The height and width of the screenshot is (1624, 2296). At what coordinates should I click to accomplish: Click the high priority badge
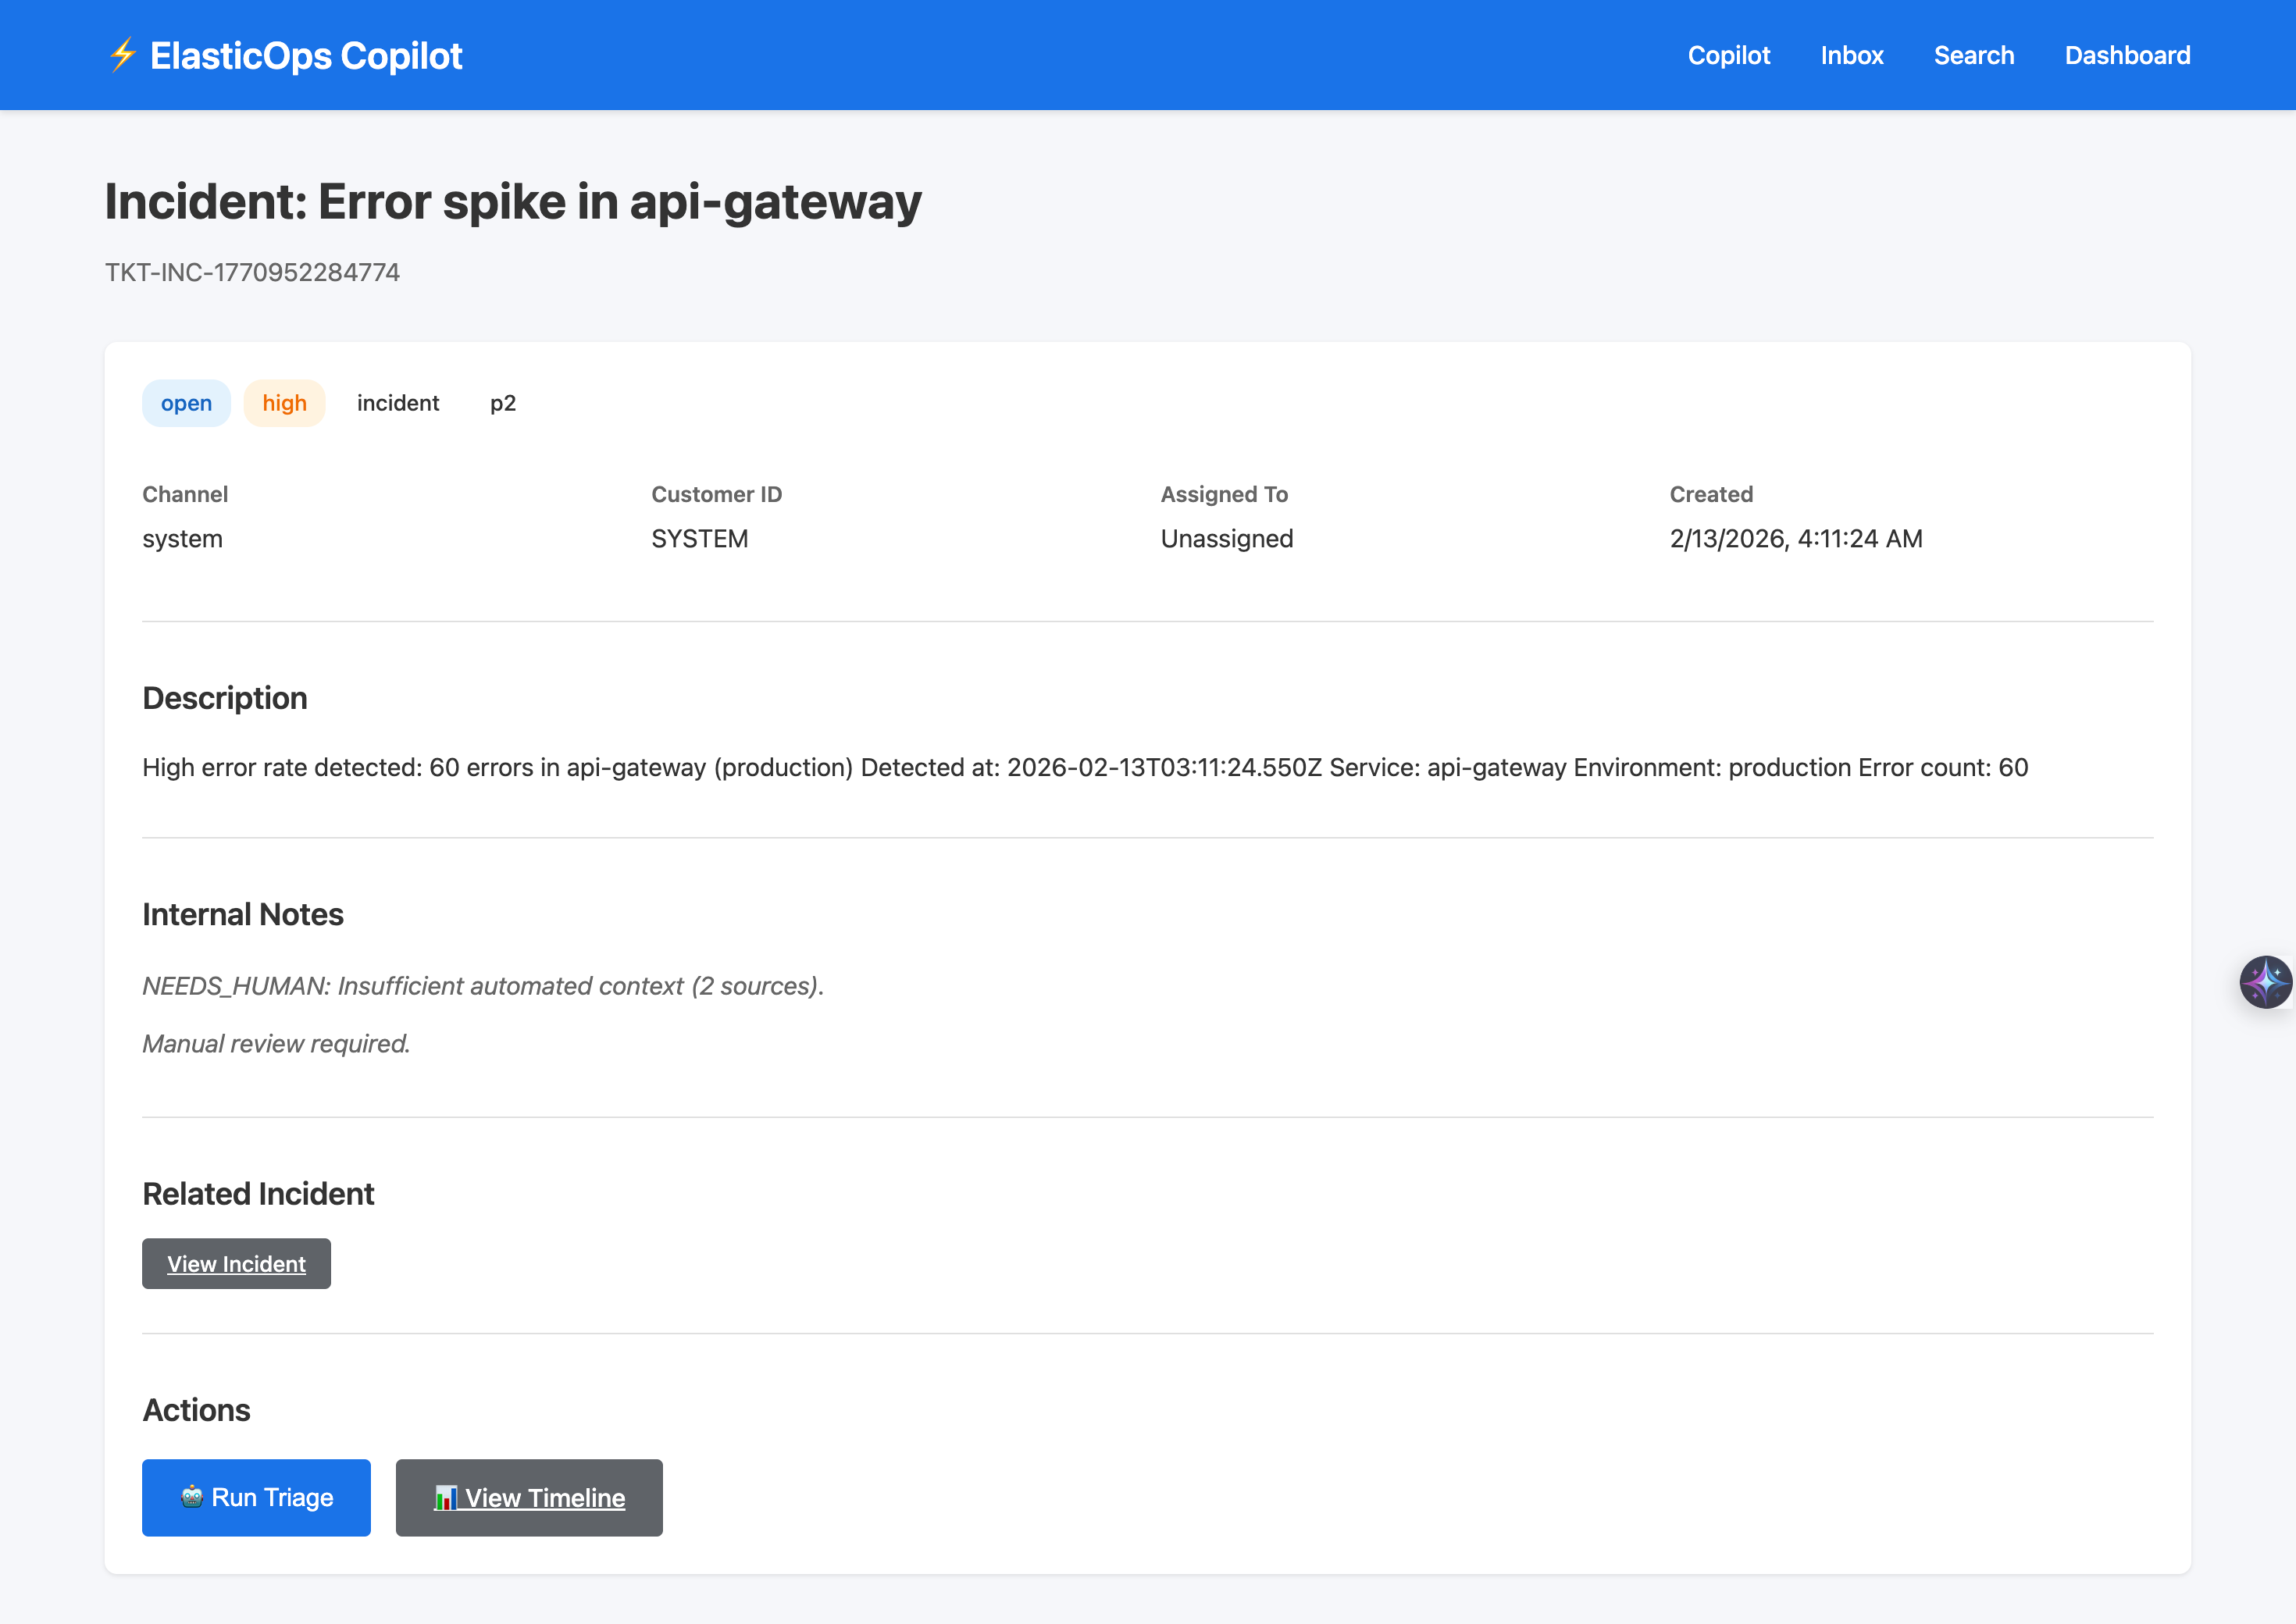[x=284, y=403]
